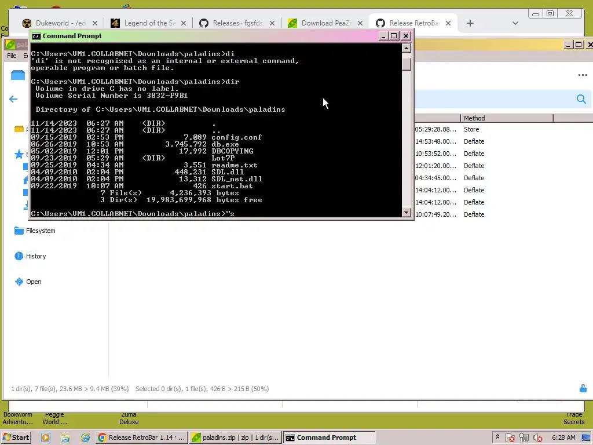The image size is (593, 445).
Task: Close the Dukeworld tab
Action: click(95, 23)
